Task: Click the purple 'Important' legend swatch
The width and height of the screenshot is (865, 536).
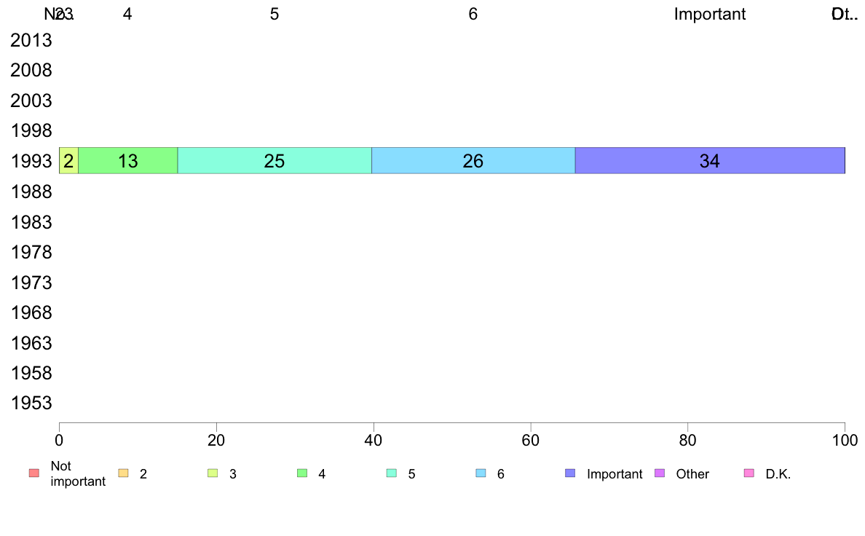Action: 570,473
